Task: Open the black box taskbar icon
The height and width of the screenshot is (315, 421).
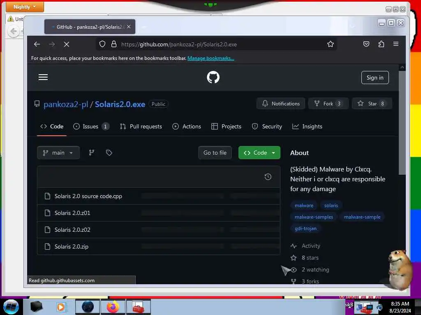Action: [36, 307]
